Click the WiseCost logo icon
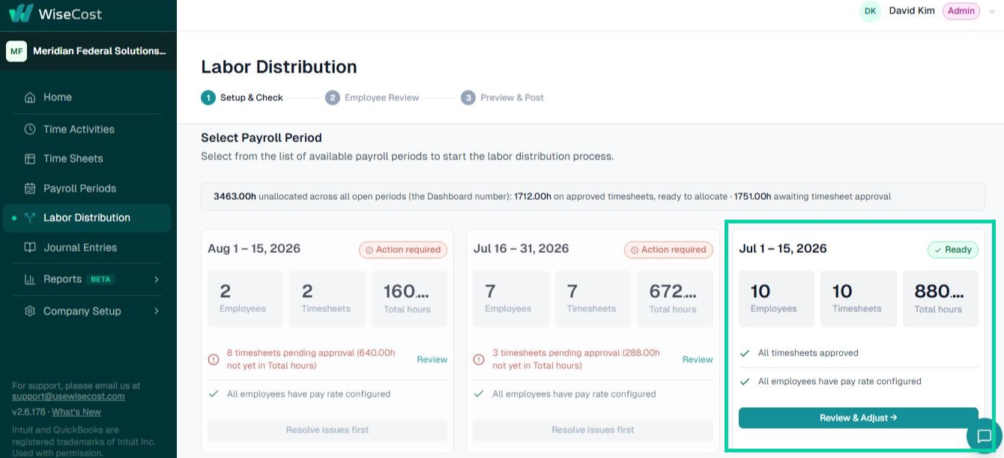 [21, 13]
